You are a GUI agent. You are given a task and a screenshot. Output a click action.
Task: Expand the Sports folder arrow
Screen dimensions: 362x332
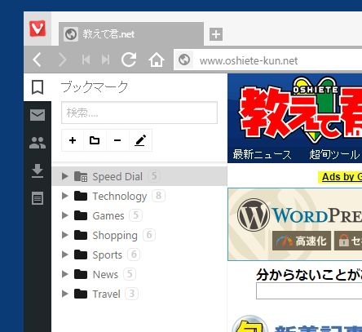tap(64, 255)
